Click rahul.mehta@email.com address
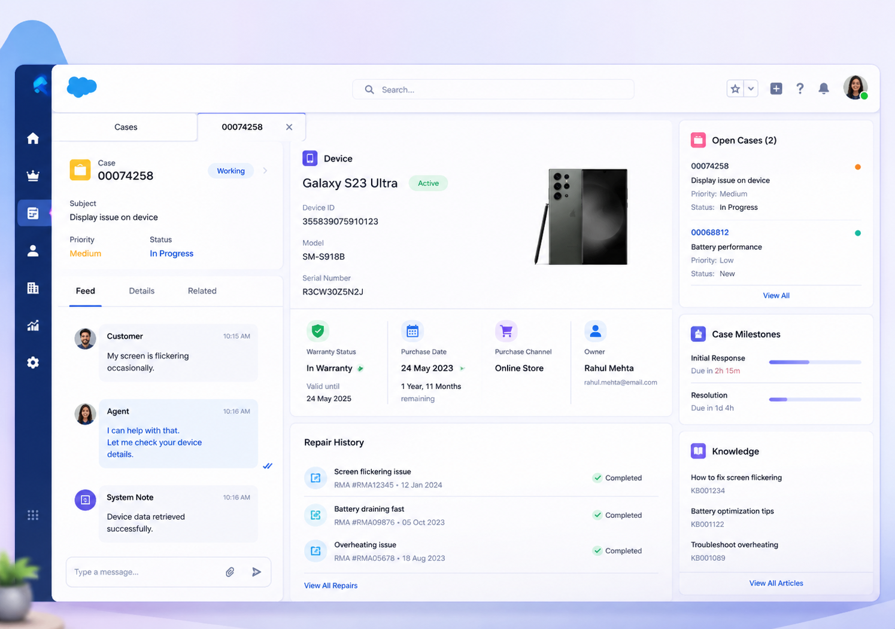Viewport: 895px width, 629px height. 620,383
